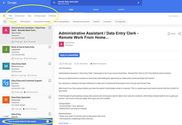Screen dimensions: 182x125
Task: Bookmark the Upwork Data Entry job
Action: [50, 114]
